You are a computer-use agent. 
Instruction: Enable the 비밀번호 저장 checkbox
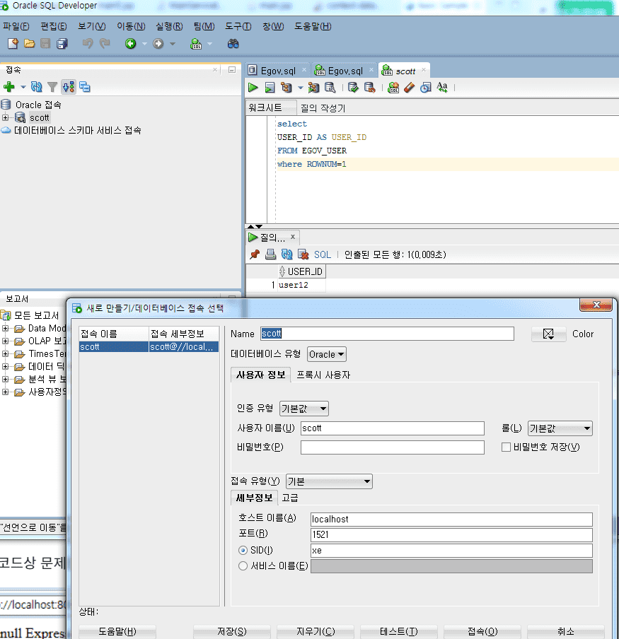click(506, 447)
